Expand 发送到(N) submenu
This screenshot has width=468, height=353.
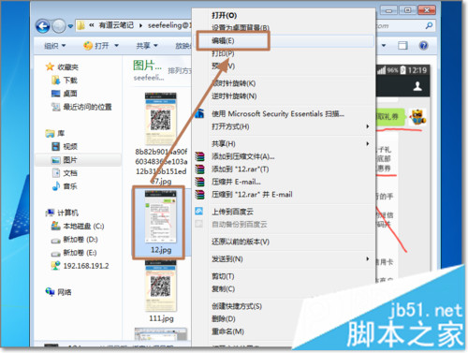[227, 259]
